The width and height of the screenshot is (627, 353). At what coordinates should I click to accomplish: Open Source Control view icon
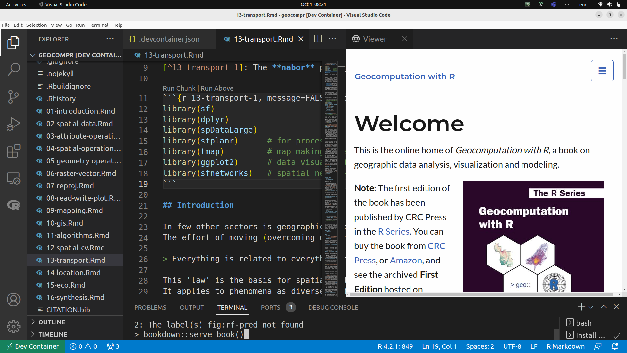coord(13,97)
